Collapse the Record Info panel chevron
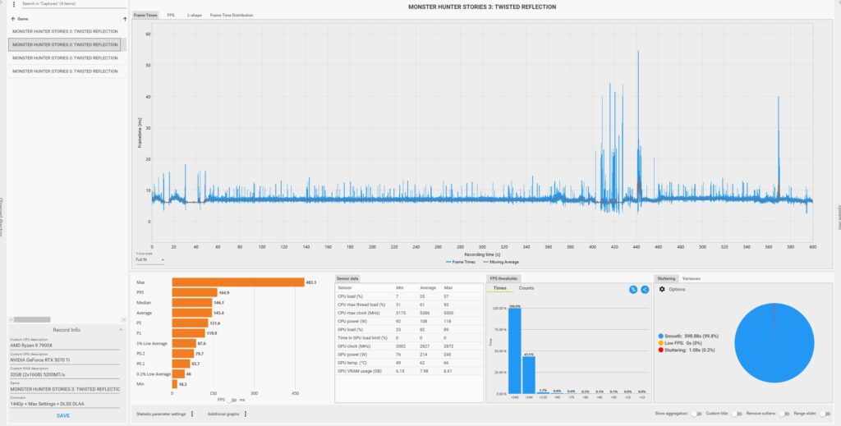Viewport: 841px width, 426px height. pos(121,330)
